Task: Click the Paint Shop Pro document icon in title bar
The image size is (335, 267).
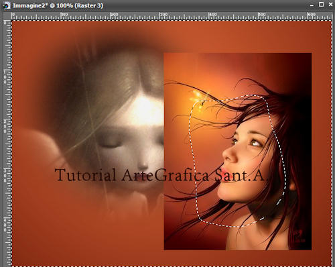Action: click(6, 5)
